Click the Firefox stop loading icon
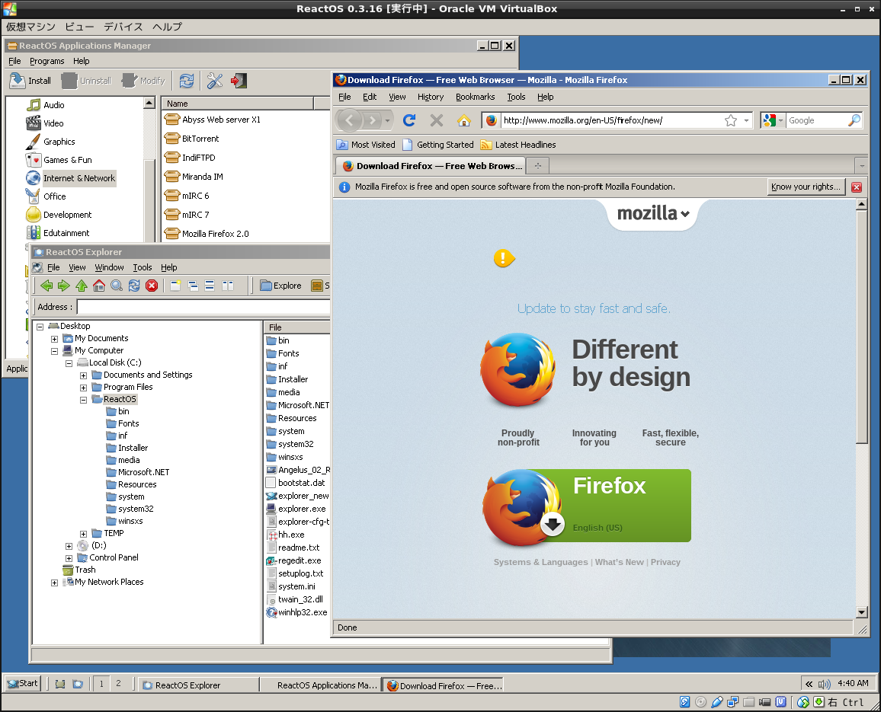The height and width of the screenshot is (712, 881). click(437, 120)
